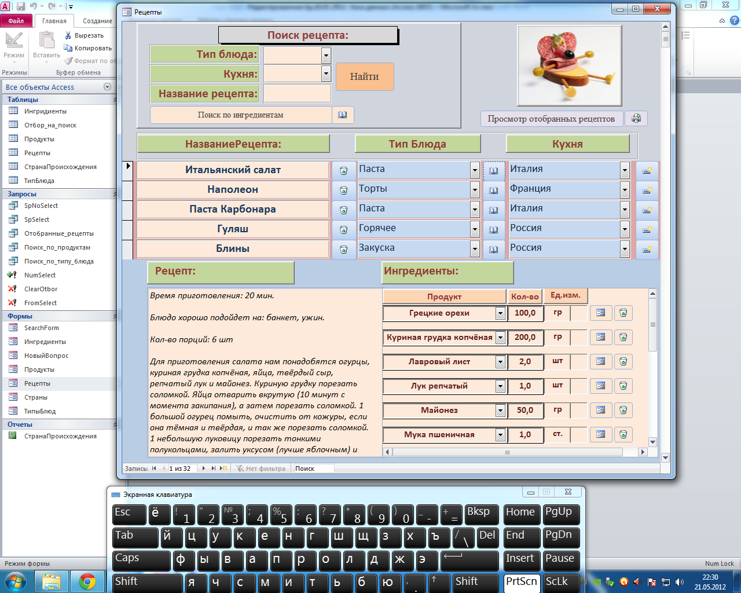Open the book icon in Гуляш row

pos(493,229)
